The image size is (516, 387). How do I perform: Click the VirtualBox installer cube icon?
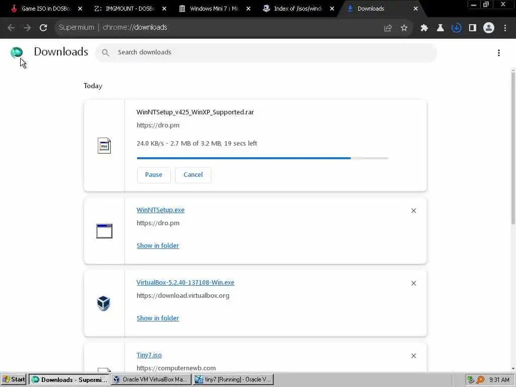[x=104, y=303]
